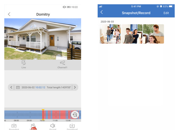This screenshot has height=134, width=179.
Task: Click the timeline zoom magnifier button
Action: pos(75,115)
